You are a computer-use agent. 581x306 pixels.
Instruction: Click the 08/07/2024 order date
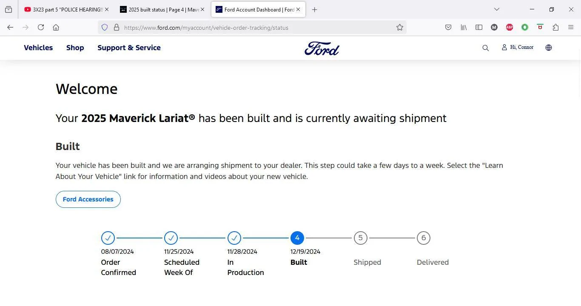click(x=117, y=252)
